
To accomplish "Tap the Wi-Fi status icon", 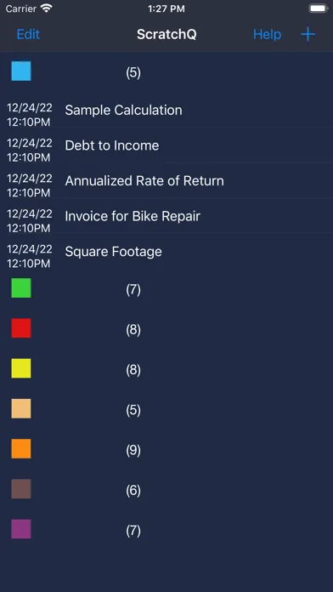I will point(47,9).
